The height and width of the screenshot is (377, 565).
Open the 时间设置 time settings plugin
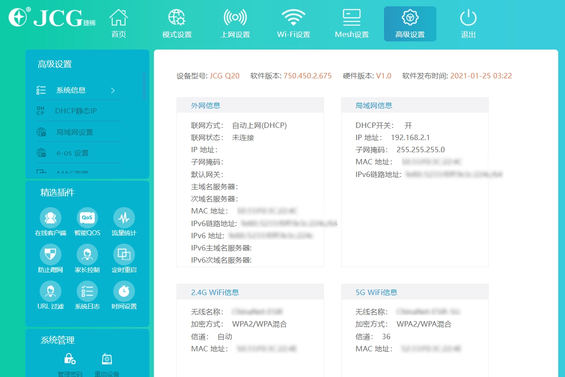pyautogui.click(x=124, y=295)
